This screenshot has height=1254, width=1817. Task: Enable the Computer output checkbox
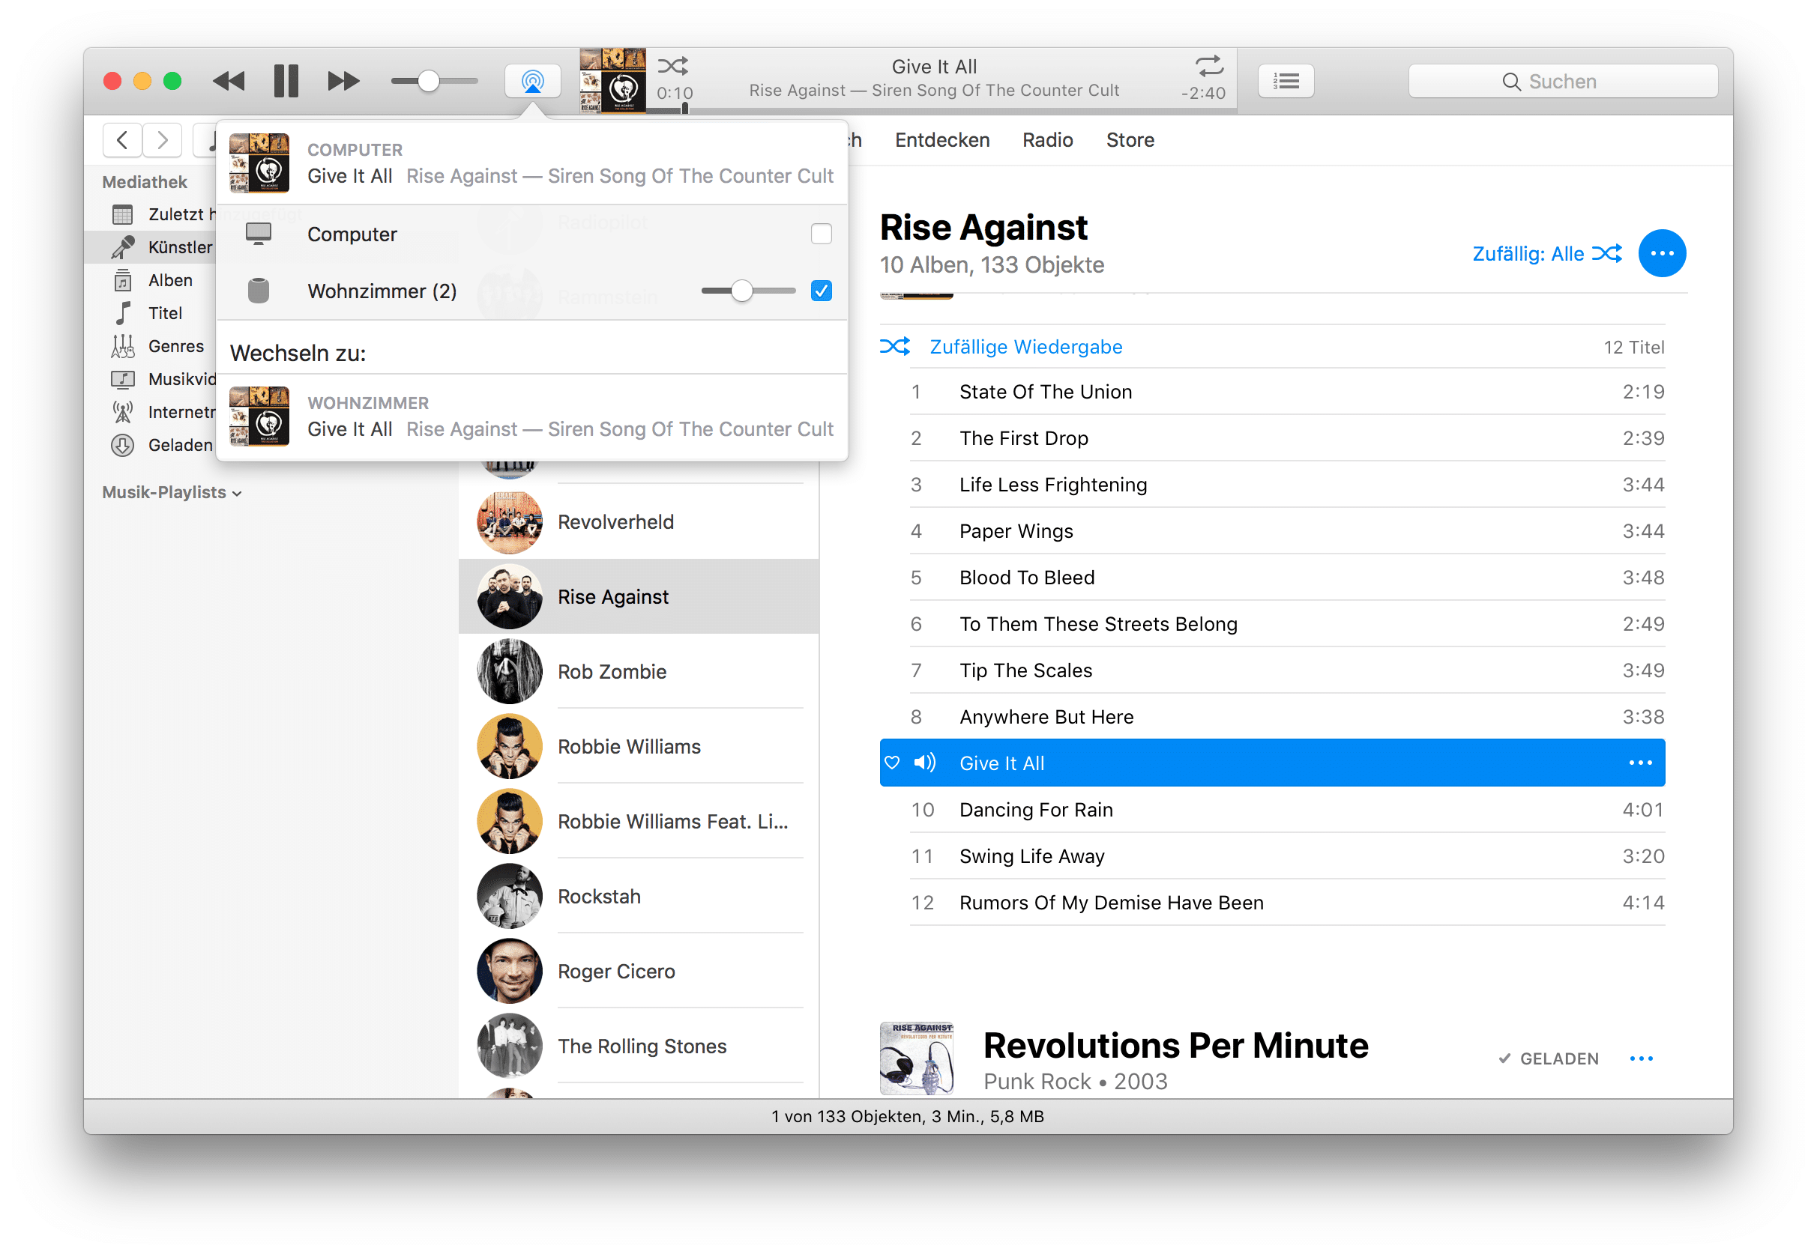point(821,234)
